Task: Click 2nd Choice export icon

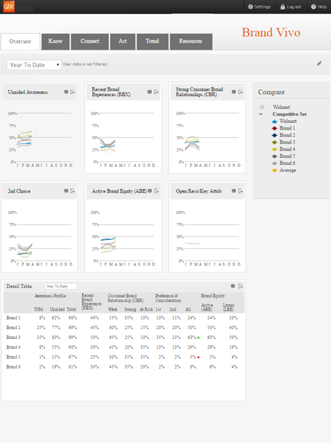Action: point(72,191)
